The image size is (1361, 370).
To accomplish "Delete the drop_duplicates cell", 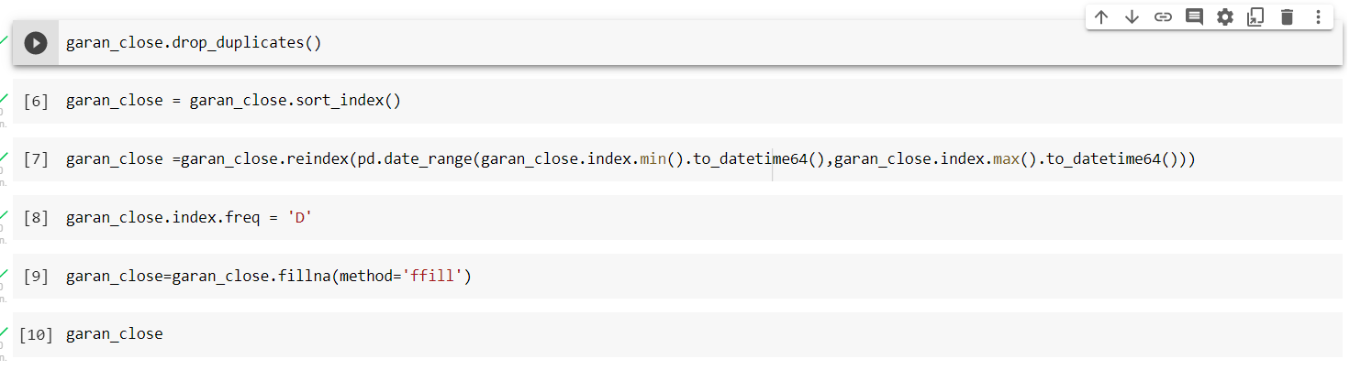I will point(1287,16).
